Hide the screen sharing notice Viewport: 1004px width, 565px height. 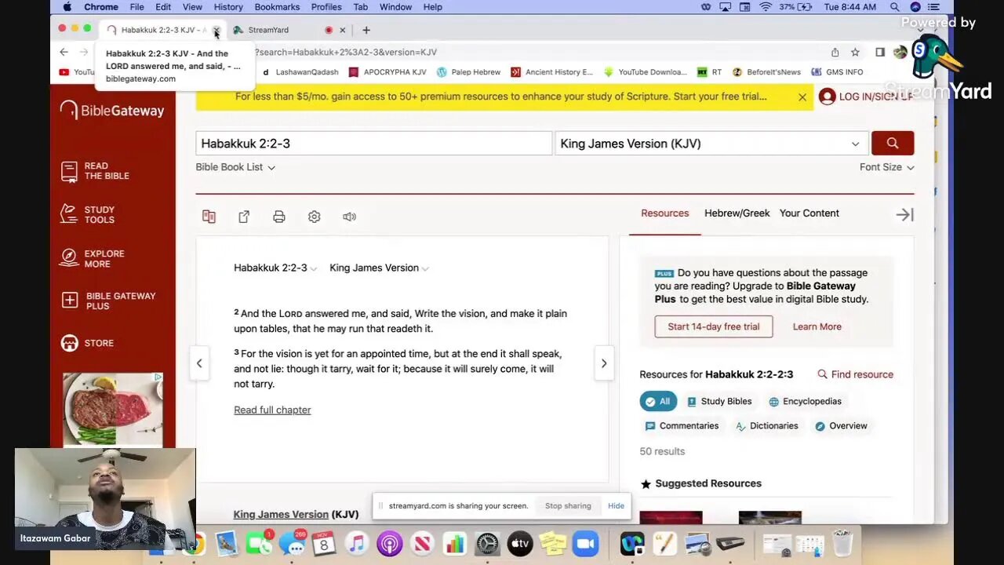click(x=616, y=506)
